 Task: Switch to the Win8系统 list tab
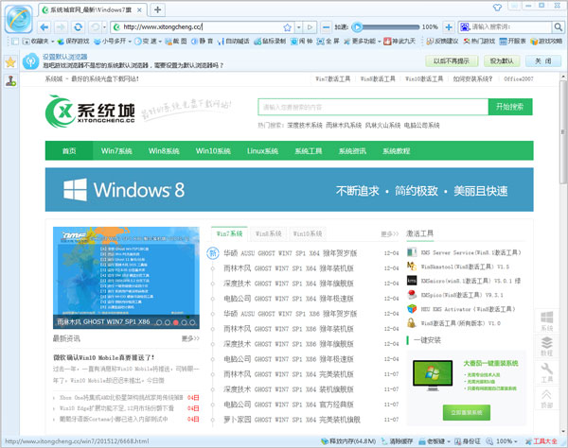coord(269,234)
